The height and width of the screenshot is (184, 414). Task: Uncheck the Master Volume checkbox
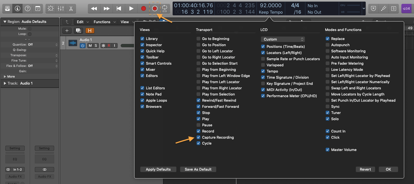pos(327,150)
